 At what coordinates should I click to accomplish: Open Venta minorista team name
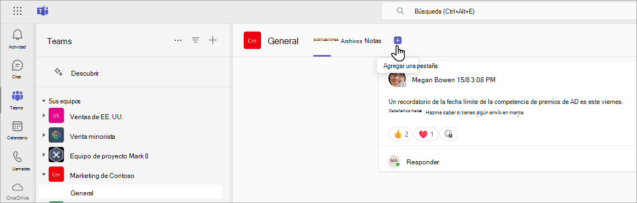tap(92, 136)
